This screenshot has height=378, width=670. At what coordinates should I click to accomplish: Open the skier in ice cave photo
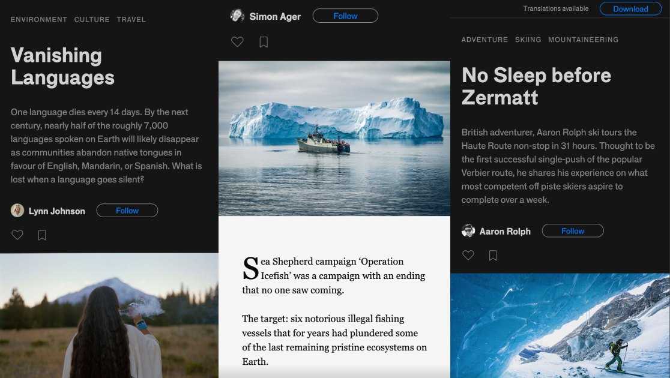click(560, 325)
